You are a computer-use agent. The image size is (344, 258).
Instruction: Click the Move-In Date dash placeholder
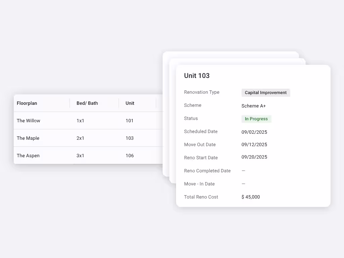click(x=243, y=184)
